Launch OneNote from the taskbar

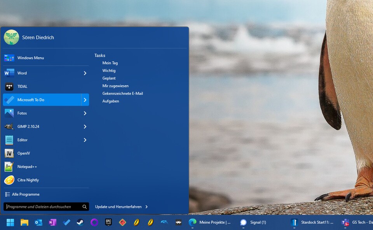pyautogui.click(x=52, y=222)
